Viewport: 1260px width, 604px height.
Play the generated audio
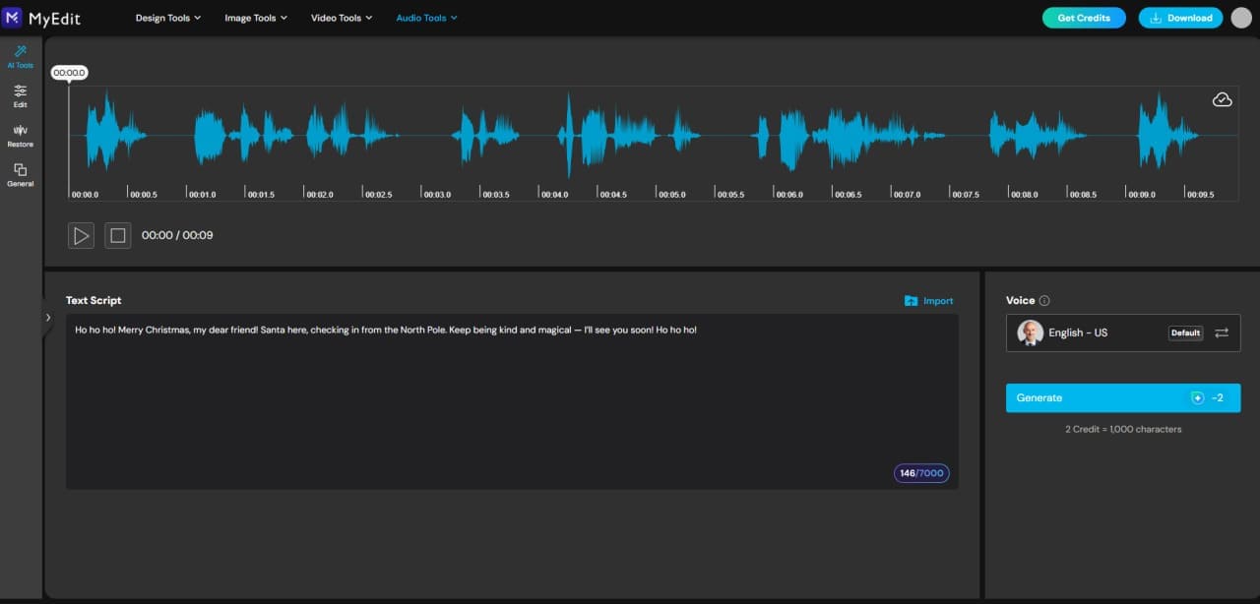82,235
